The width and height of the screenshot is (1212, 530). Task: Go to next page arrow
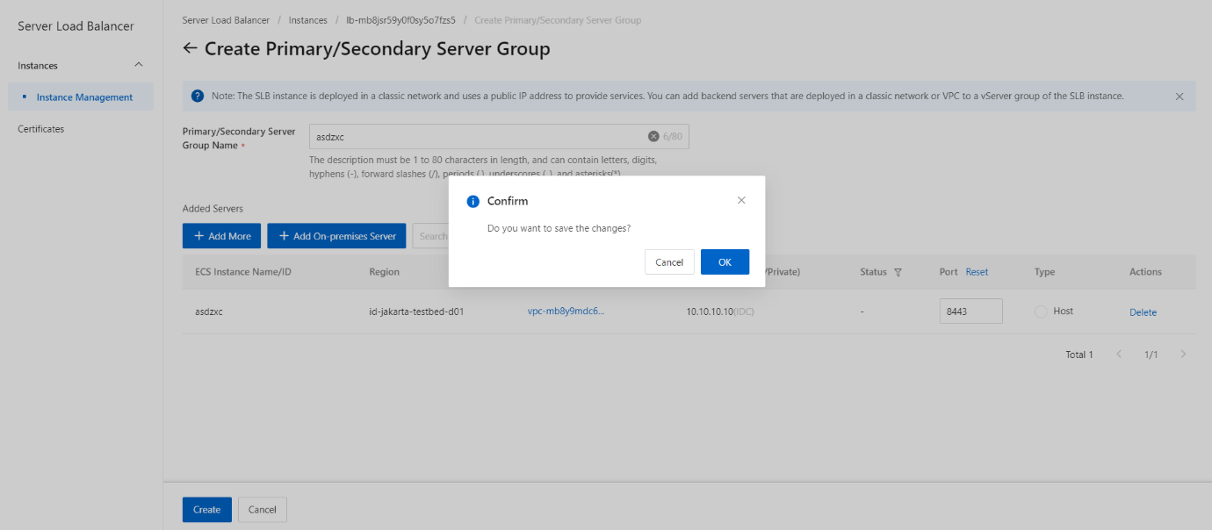1183,355
